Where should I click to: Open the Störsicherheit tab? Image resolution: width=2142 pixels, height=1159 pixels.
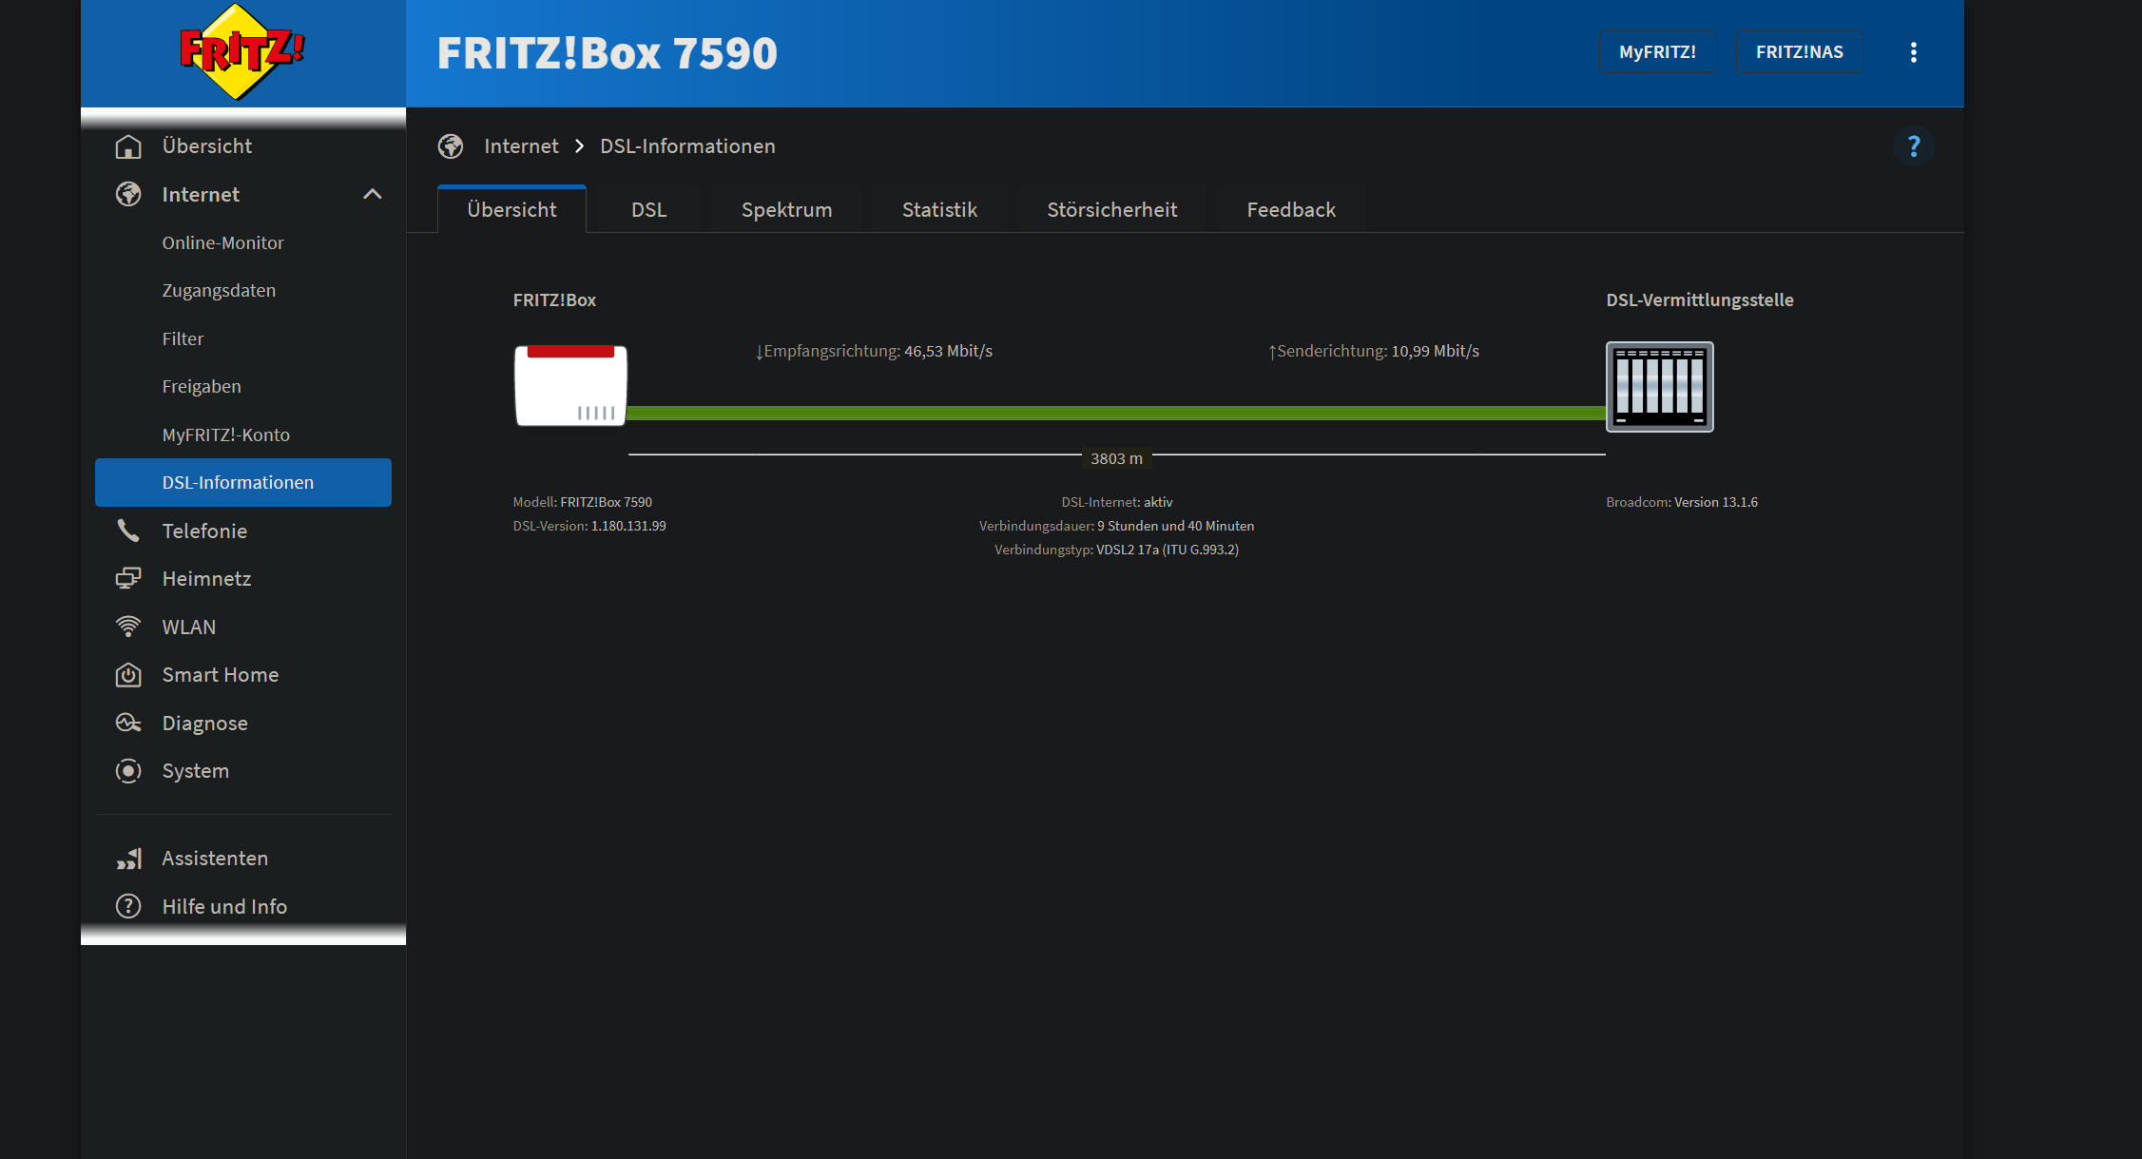(1112, 210)
